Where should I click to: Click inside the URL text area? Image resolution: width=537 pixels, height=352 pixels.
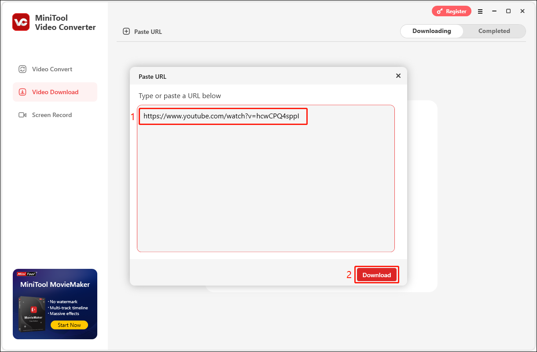coord(266,179)
